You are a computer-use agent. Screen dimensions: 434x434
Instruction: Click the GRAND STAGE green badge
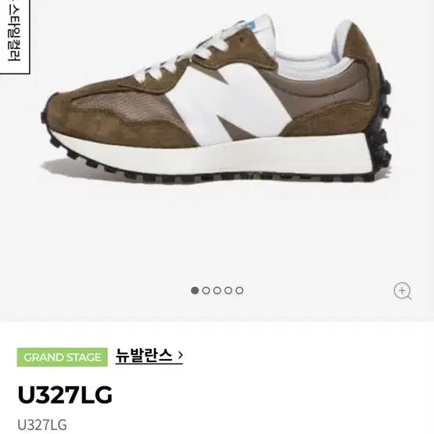(x=63, y=357)
